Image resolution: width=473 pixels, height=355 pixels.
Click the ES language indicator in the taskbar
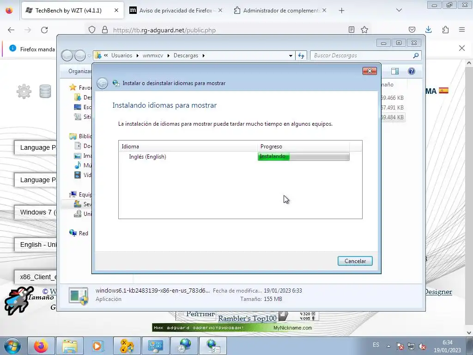pyautogui.click(x=376, y=345)
